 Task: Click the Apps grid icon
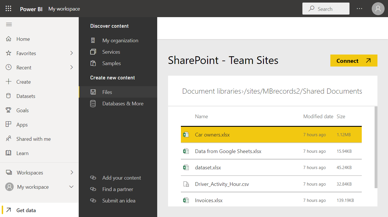9,124
